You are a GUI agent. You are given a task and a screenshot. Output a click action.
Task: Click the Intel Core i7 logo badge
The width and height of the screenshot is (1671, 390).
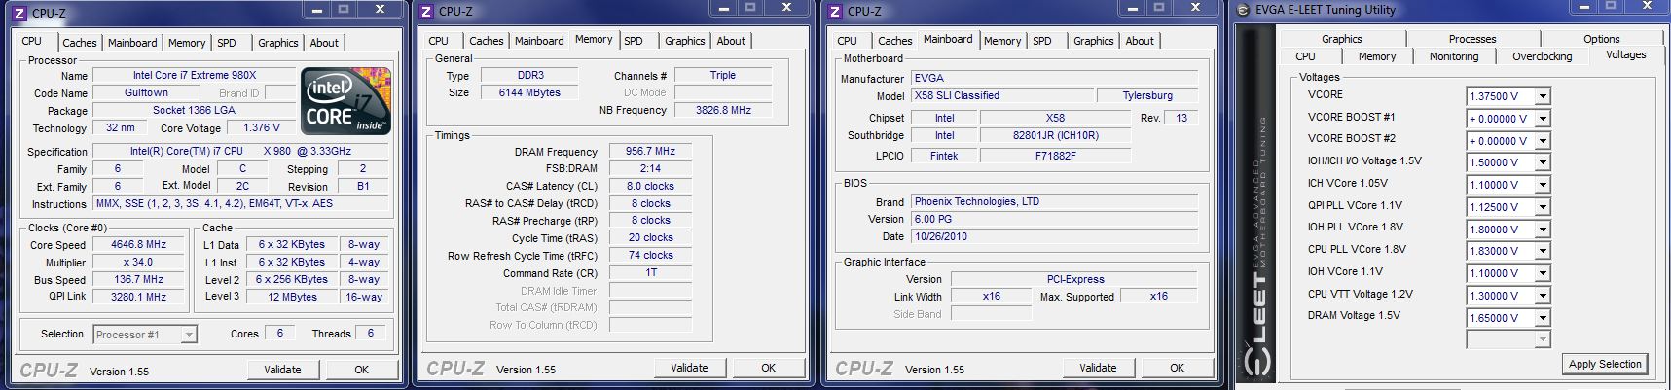[345, 102]
